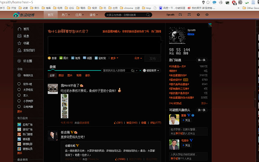Select 原创 feed filter

pos(61,75)
